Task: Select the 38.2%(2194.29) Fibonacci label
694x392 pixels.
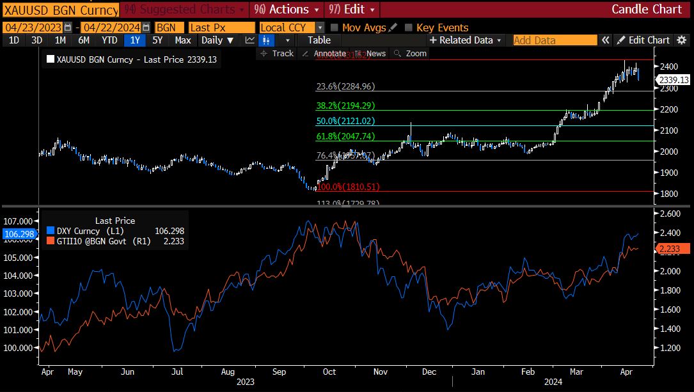Action: [x=345, y=106]
